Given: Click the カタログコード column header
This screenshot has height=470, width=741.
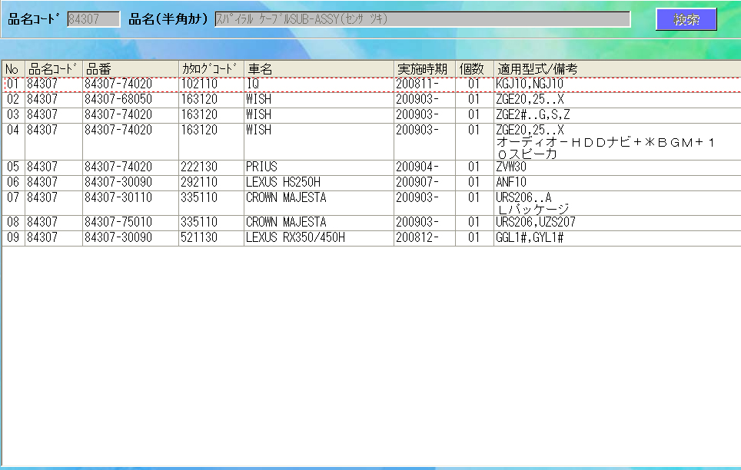Looking at the screenshot, I should click(x=211, y=69).
